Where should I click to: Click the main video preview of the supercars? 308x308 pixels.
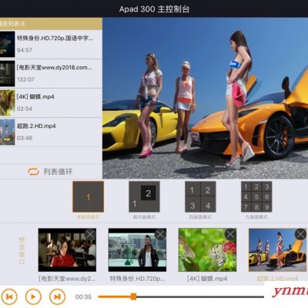point(206,98)
